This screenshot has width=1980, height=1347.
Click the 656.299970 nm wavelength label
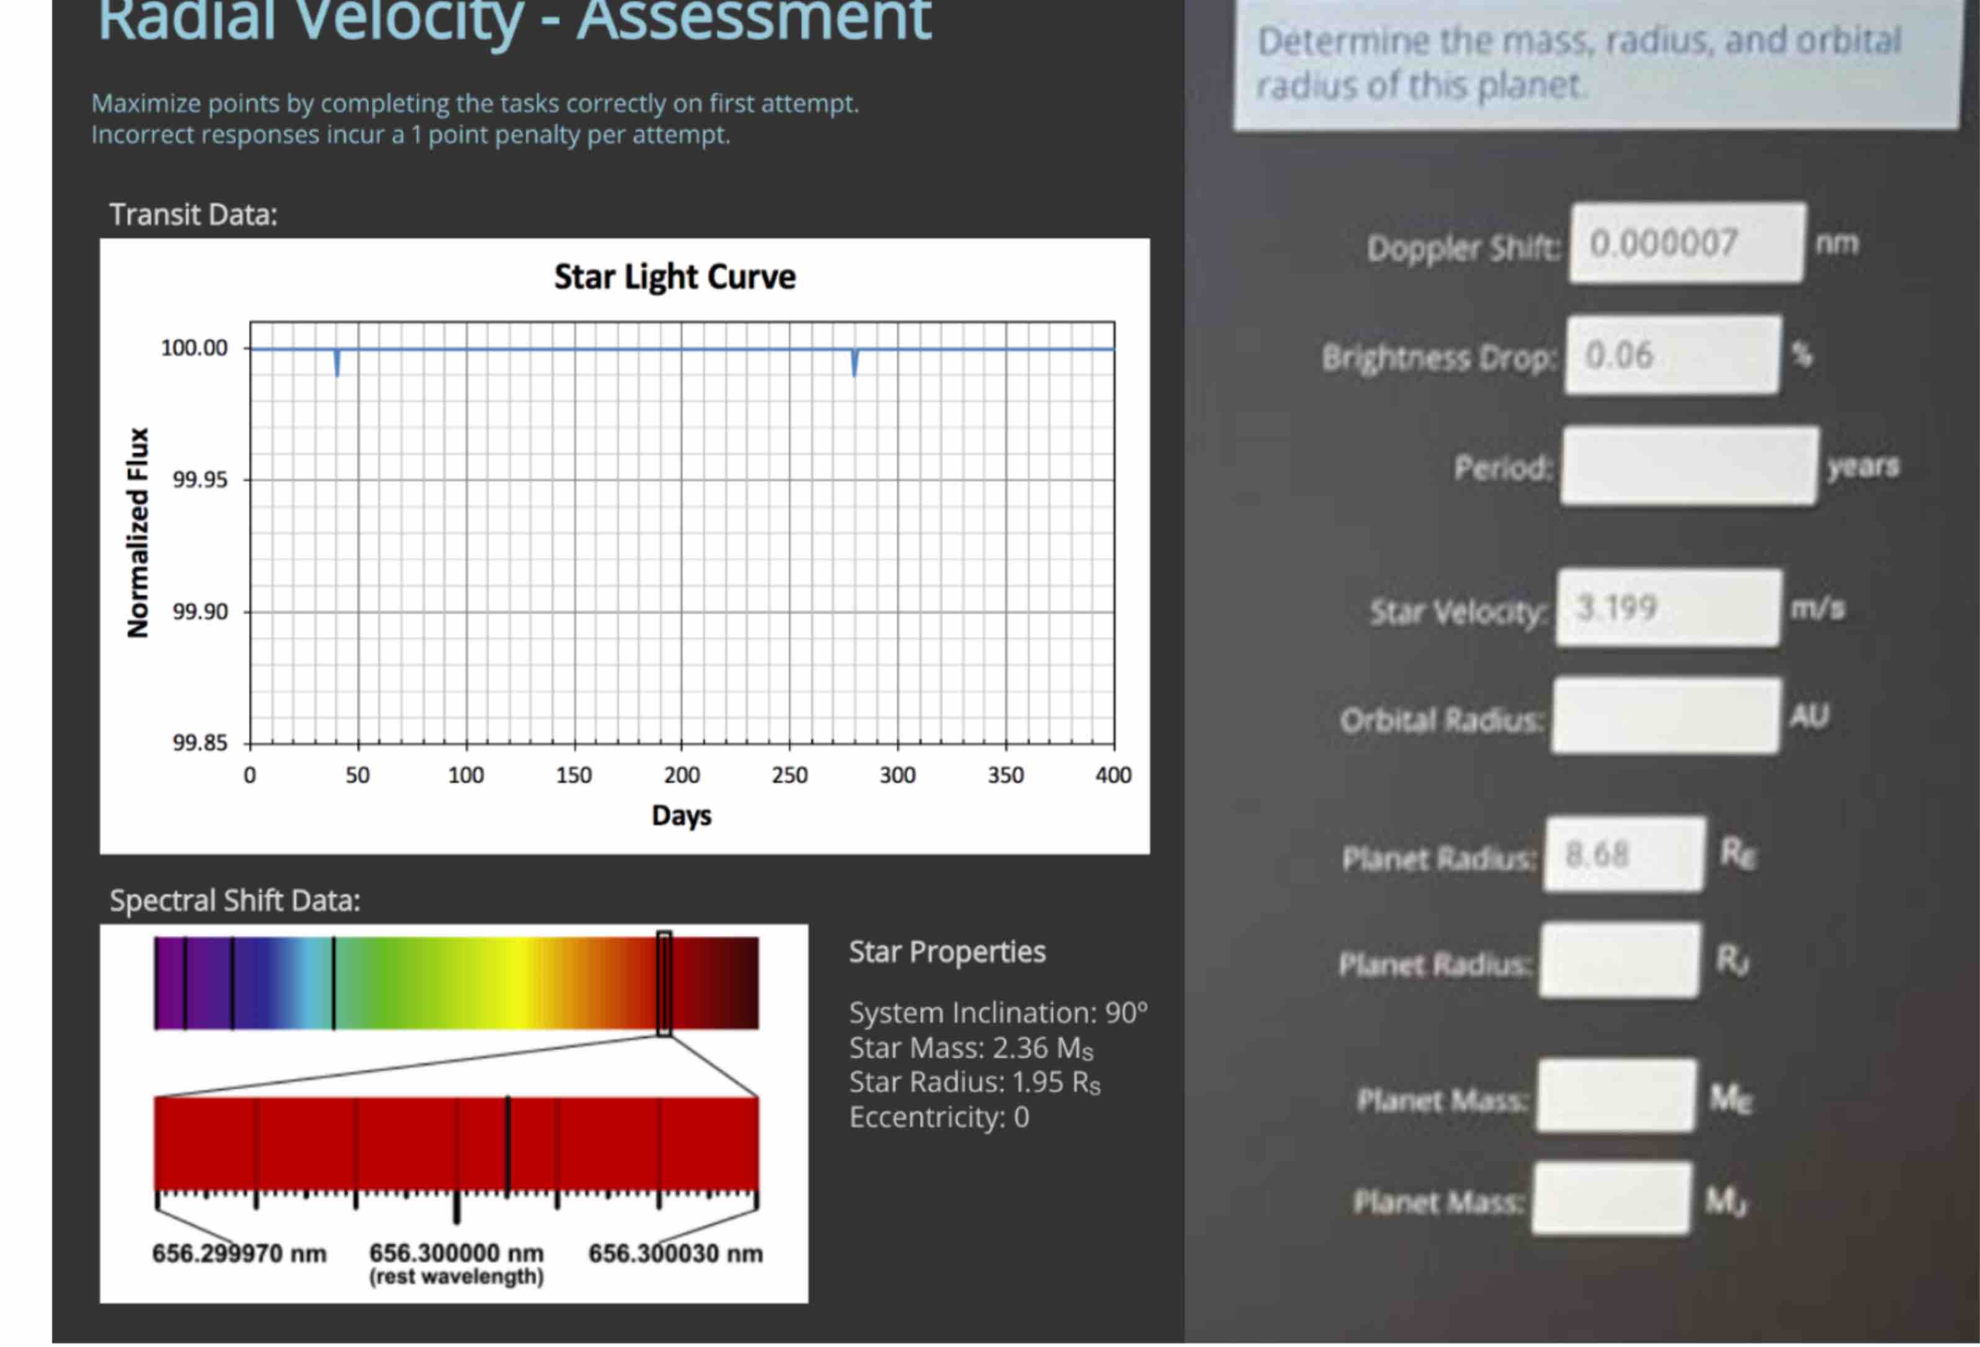pos(239,1254)
